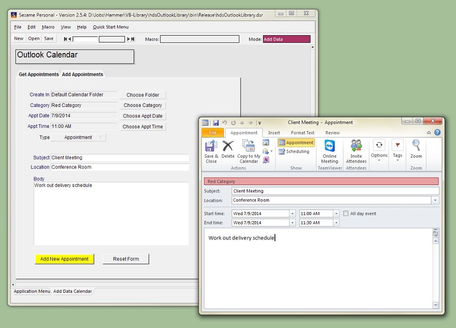Image resolution: width=456 pixels, height=328 pixels.
Task: Go to last record in Sesame toolbar
Action: point(133,39)
